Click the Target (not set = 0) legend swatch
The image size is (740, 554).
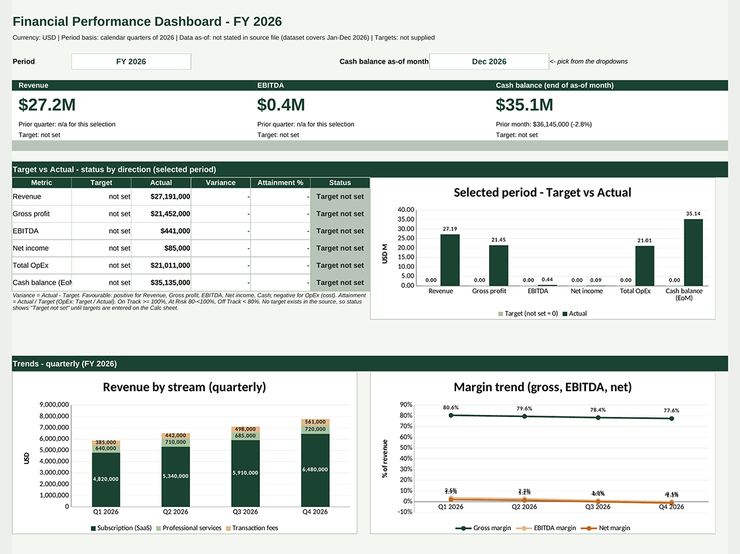point(500,314)
